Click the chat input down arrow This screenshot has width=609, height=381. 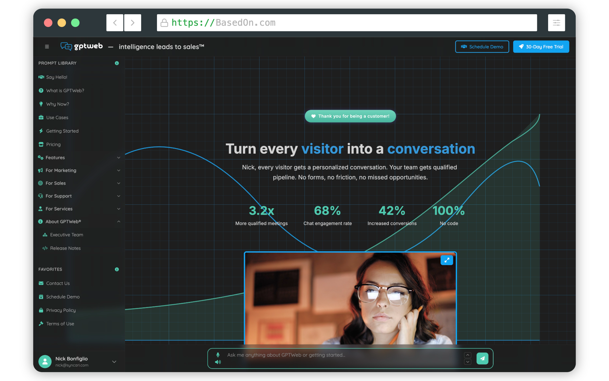pyautogui.click(x=468, y=362)
